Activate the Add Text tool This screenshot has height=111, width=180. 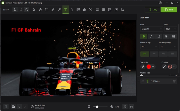(66, 10)
